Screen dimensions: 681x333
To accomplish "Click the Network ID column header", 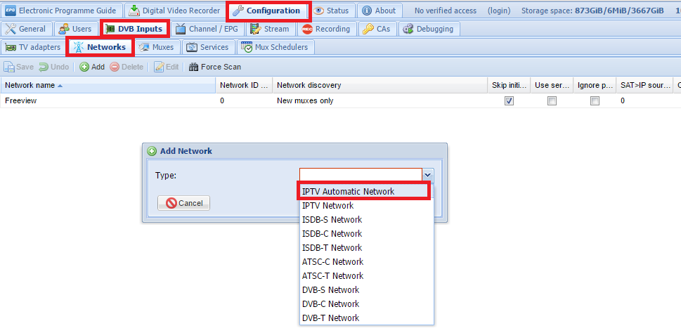I will tap(244, 85).
